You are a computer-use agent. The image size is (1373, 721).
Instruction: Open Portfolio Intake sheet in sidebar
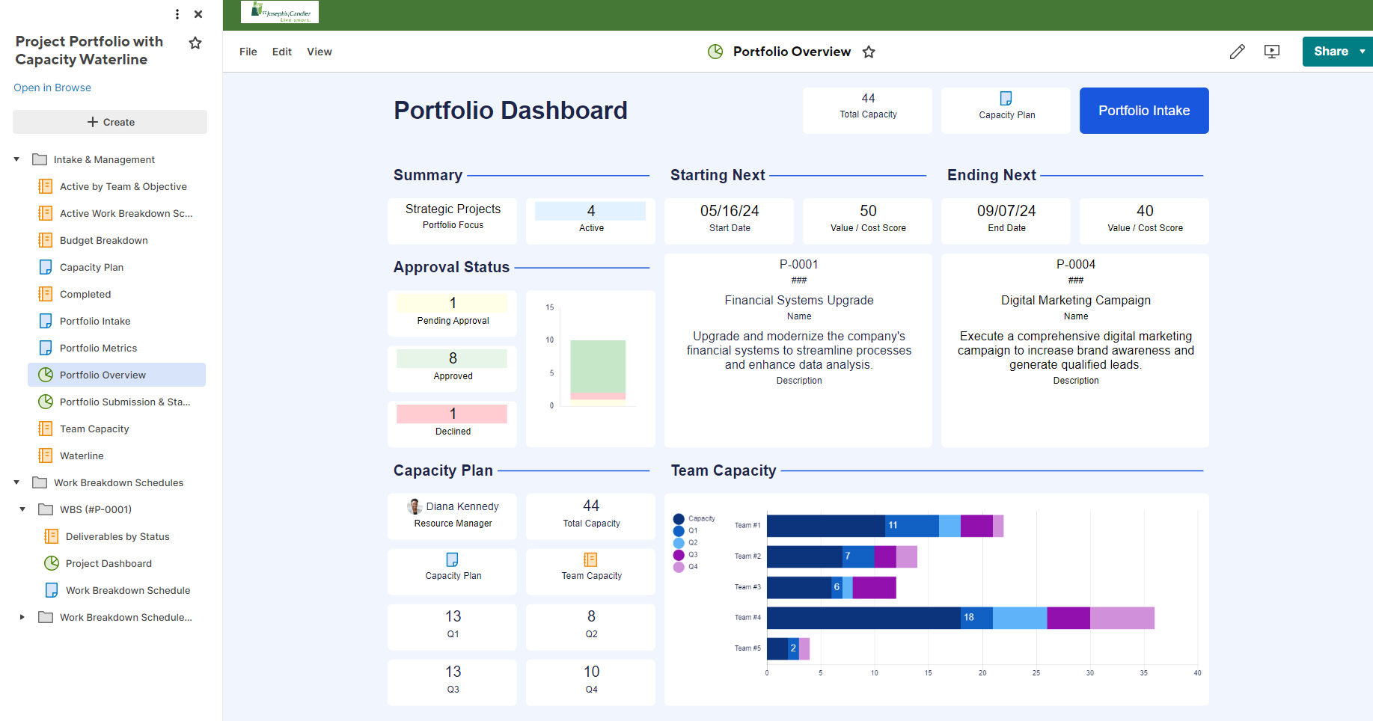[95, 321]
